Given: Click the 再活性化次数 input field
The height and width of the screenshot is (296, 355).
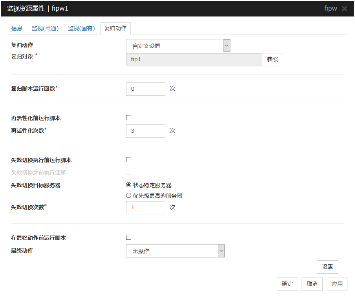Looking at the screenshot, I should [x=145, y=131].
